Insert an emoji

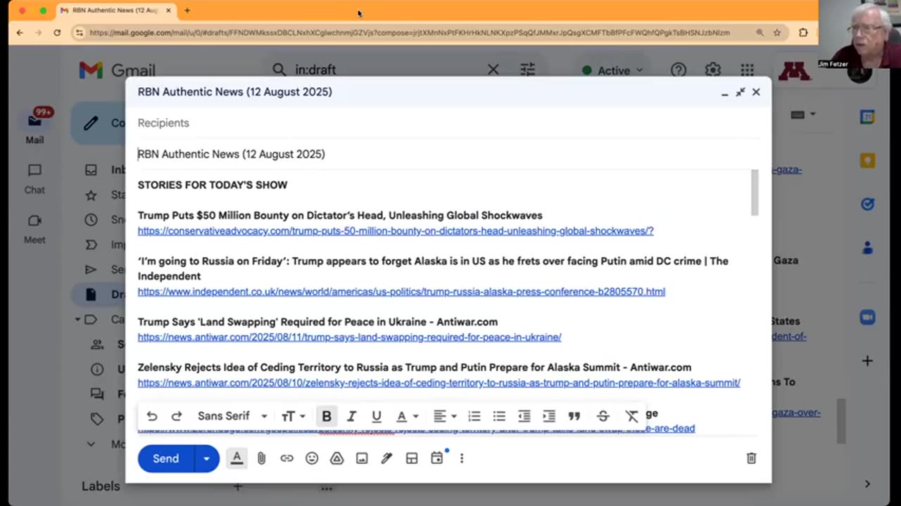[x=312, y=458]
